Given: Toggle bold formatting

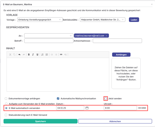Looking at the screenshot, I should tap(29, 55).
